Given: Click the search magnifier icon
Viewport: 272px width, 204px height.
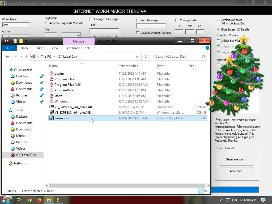Looking at the screenshot, I should 203,57.
